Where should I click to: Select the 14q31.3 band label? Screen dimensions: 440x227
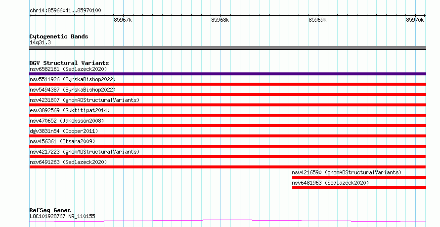coord(40,43)
